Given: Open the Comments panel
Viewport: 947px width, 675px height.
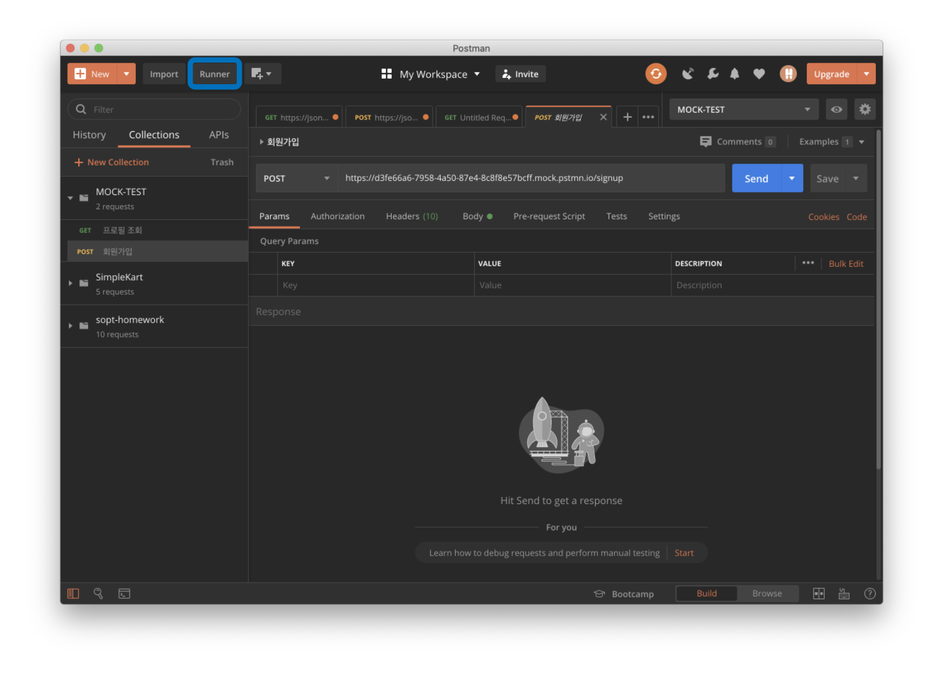Looking at the screenshot, I should 738,142.
